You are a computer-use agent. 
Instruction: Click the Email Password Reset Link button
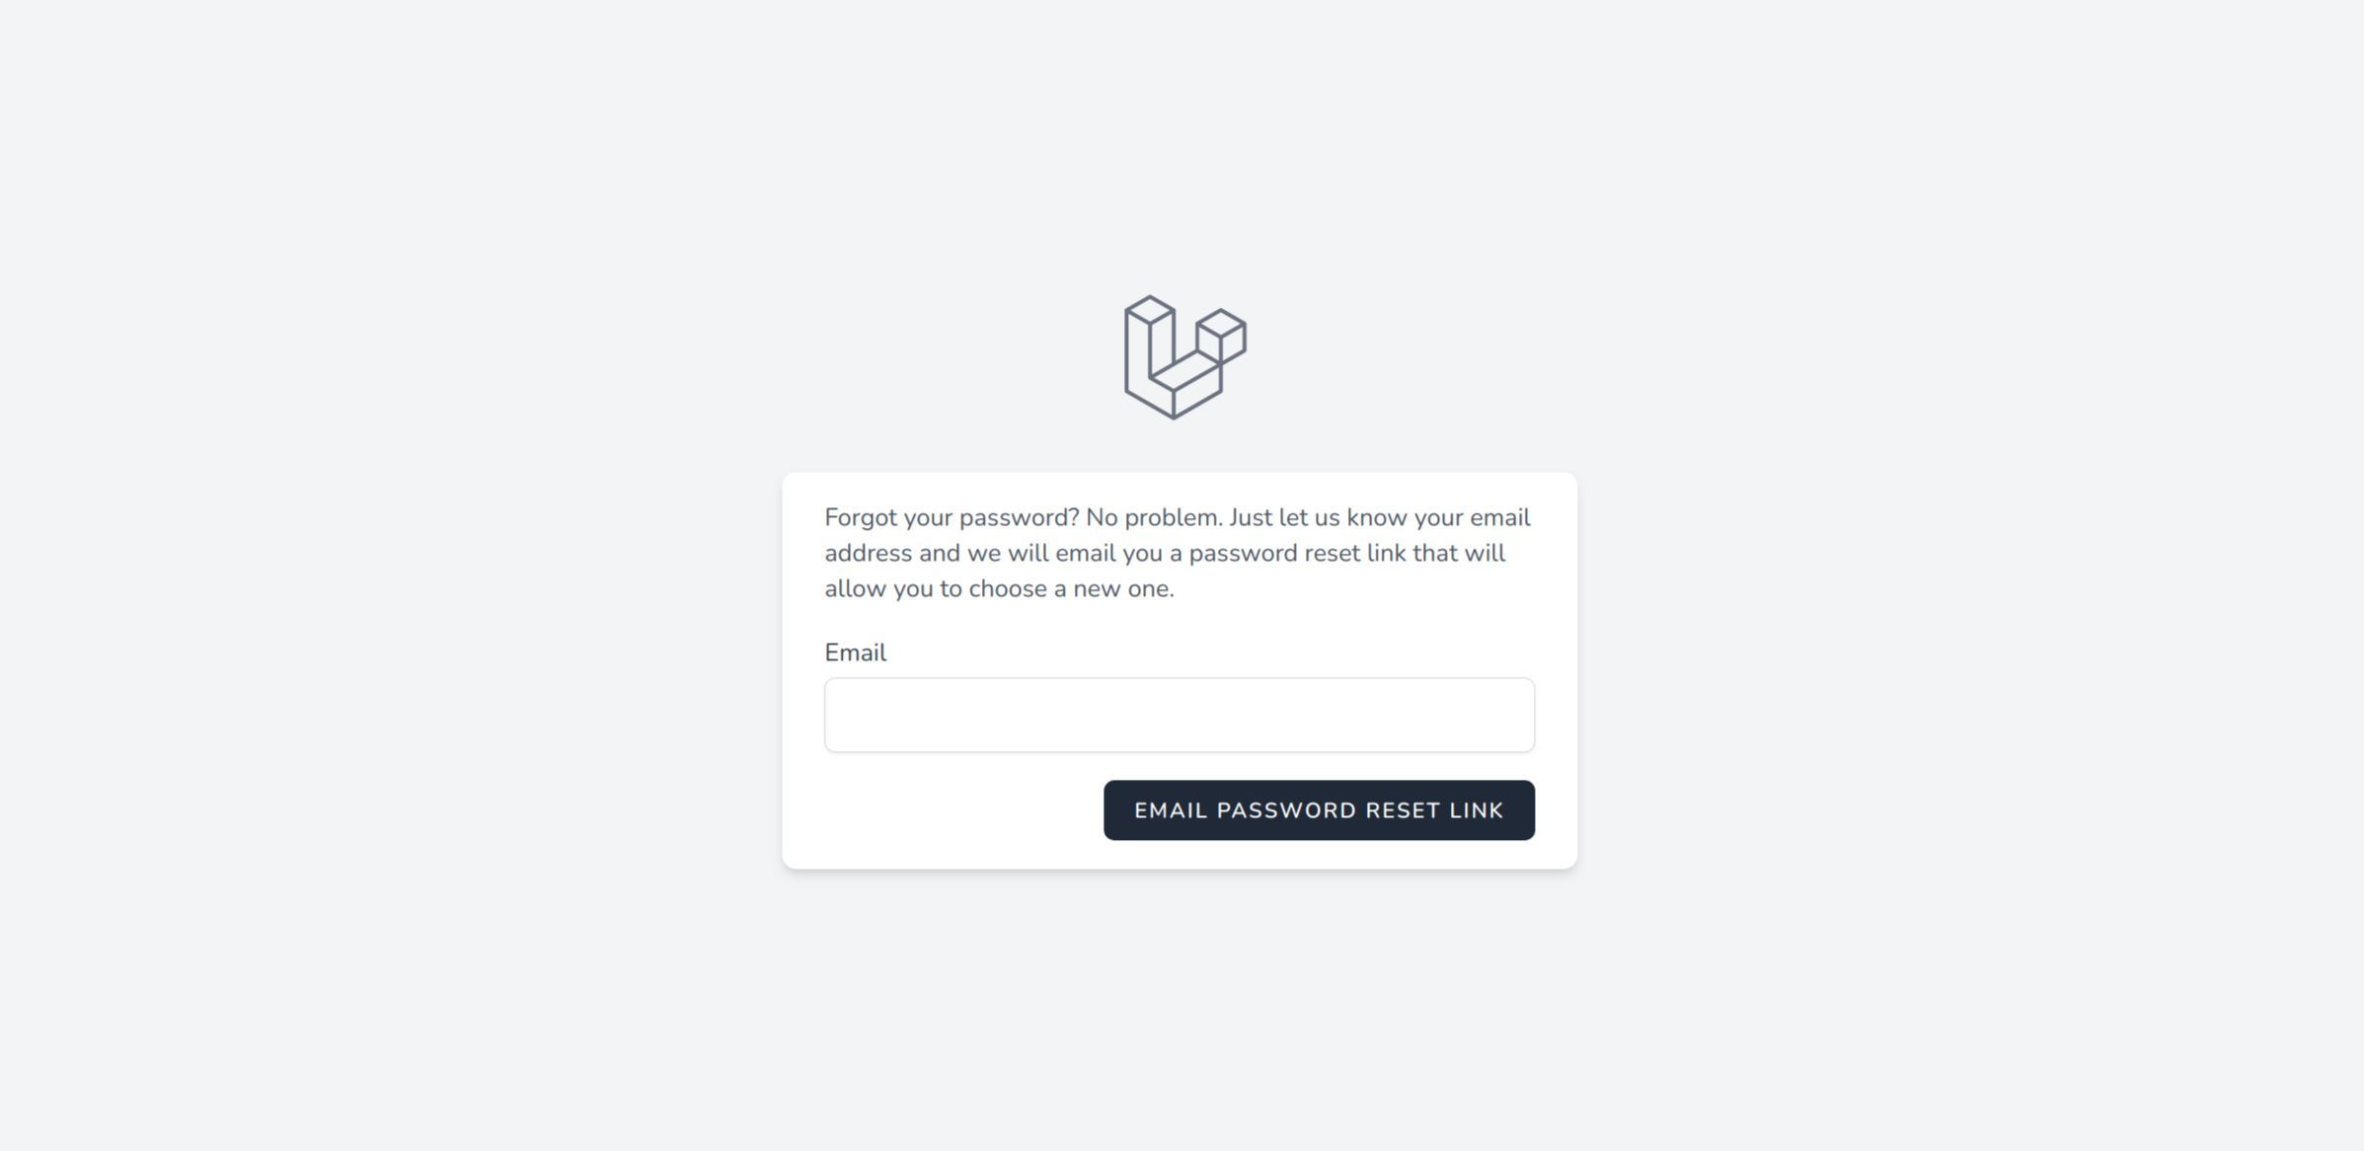(1319, 808)
